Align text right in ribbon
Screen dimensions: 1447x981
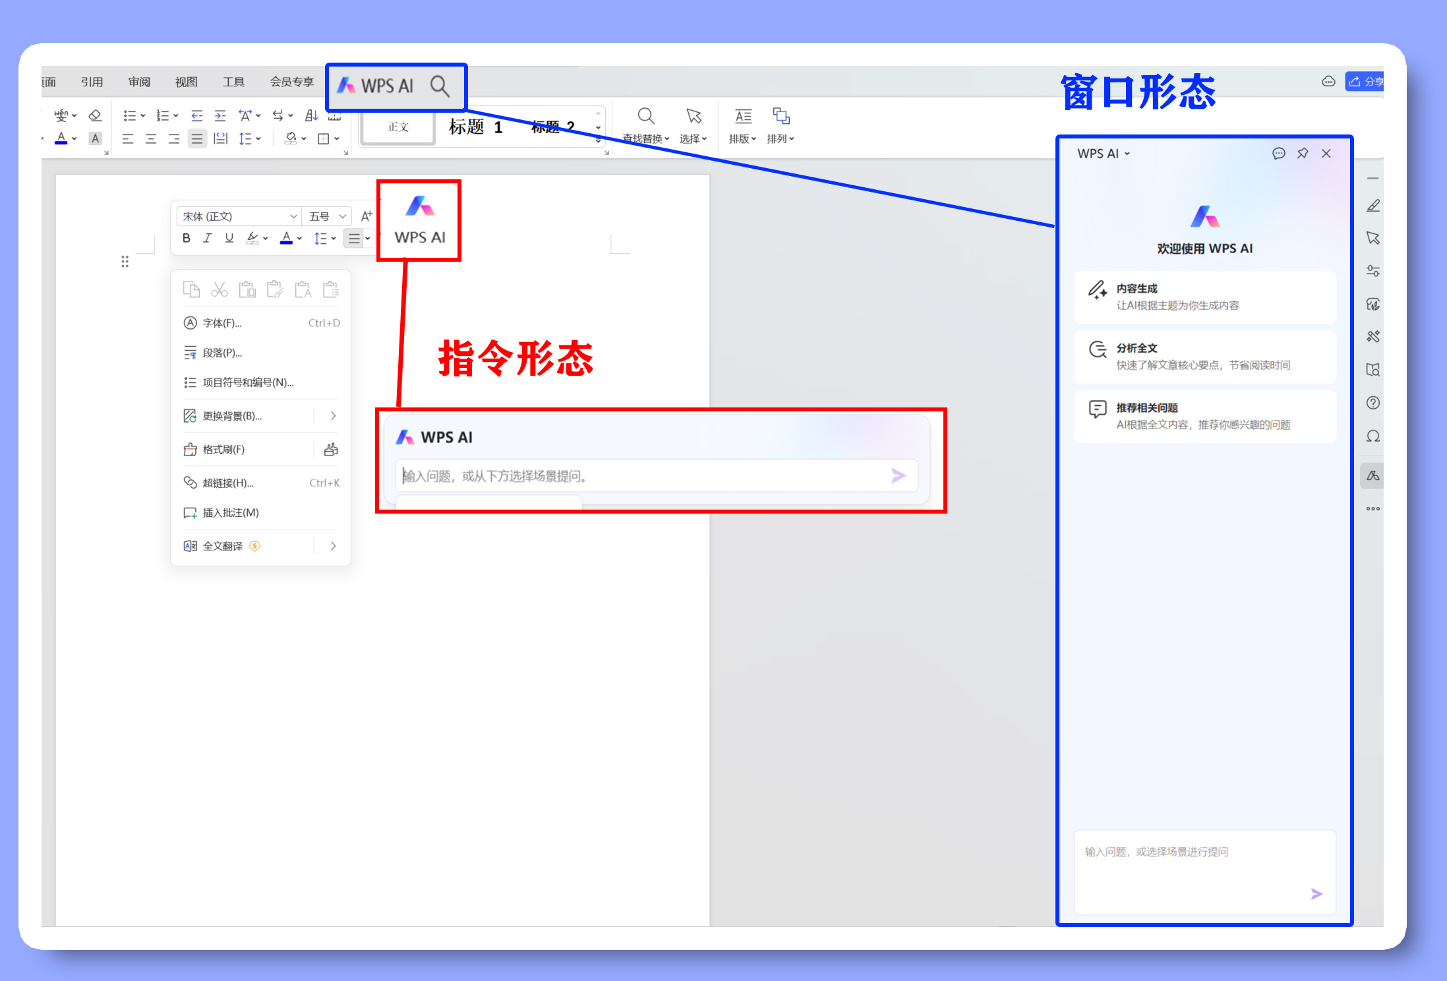pyautogui.click(x=174, y=138)
